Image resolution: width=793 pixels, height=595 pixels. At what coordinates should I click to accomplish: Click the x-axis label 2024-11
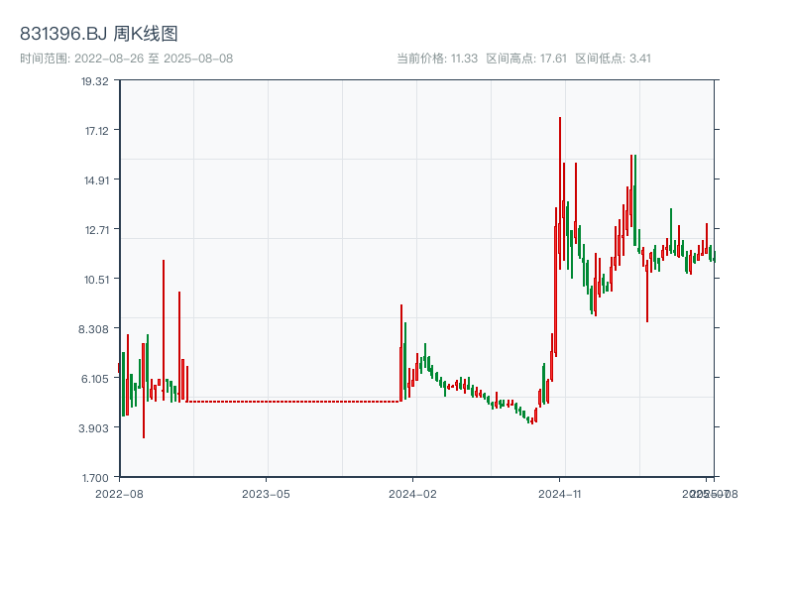pos(560,494)
